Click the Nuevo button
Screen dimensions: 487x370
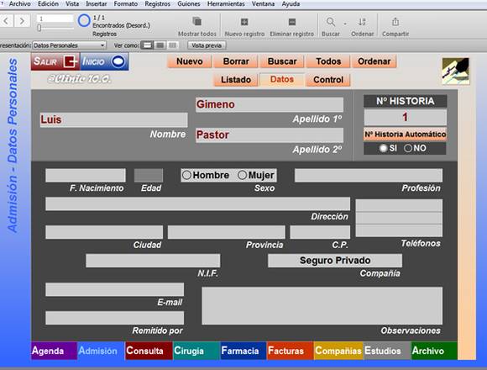[x=190, y=61]
